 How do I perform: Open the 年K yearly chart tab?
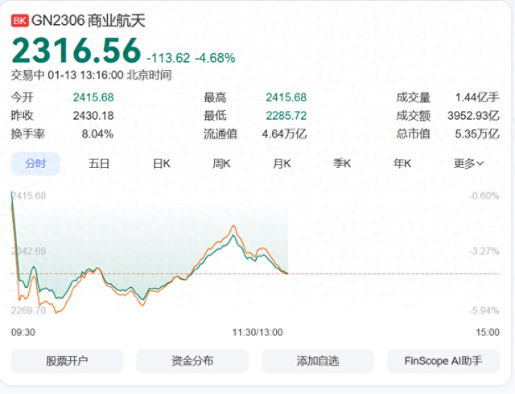(x=402, y=163)
